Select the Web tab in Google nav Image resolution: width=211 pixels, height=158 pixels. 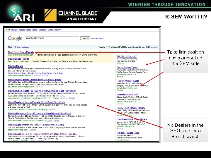(8, 30)
